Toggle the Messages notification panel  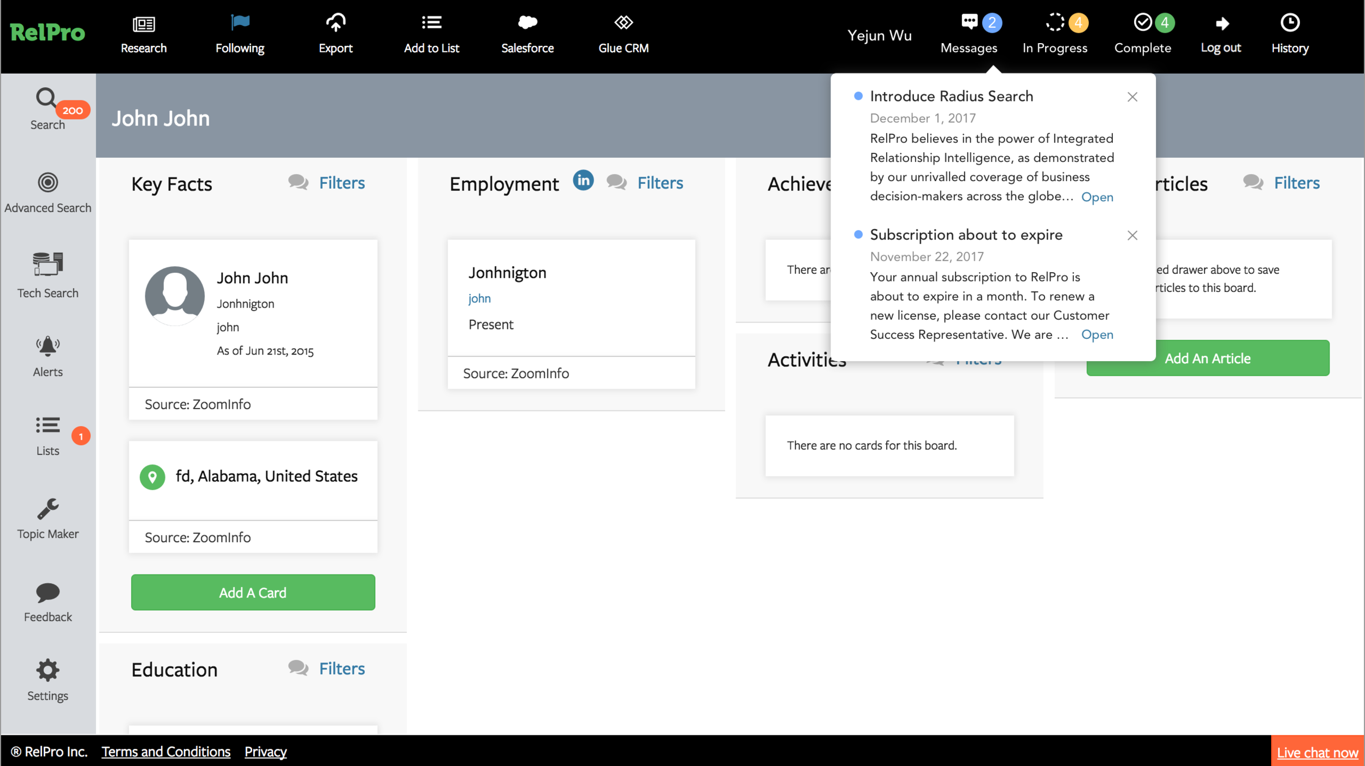pos(970,35)
